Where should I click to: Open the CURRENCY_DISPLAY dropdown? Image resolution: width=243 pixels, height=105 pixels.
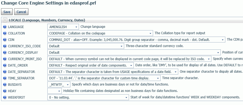pyautogui.click(x=134, y=52)
